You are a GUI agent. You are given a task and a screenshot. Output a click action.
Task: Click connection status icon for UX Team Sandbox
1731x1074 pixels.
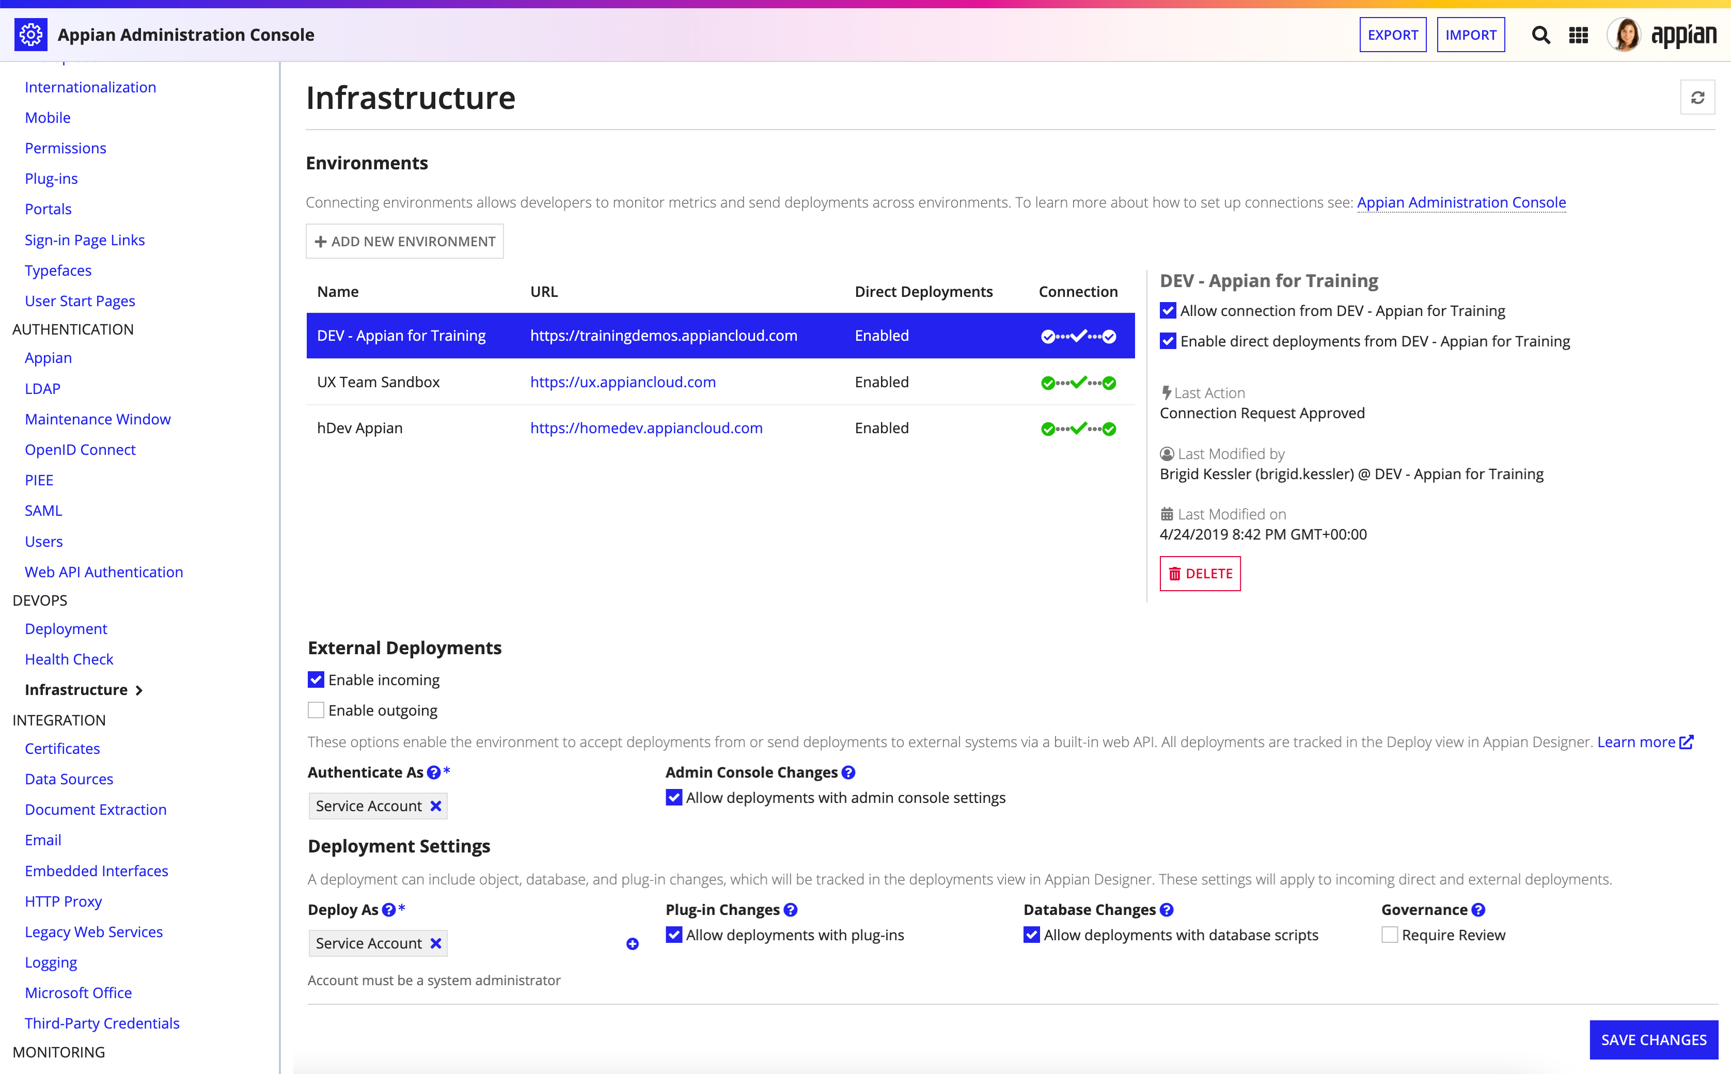pyautogui.click(x=1078, y=383)
